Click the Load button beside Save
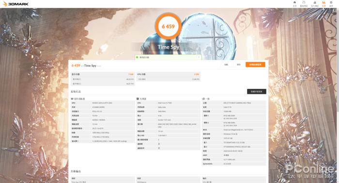Screen dimensions: 339x183 click(226, 65)
